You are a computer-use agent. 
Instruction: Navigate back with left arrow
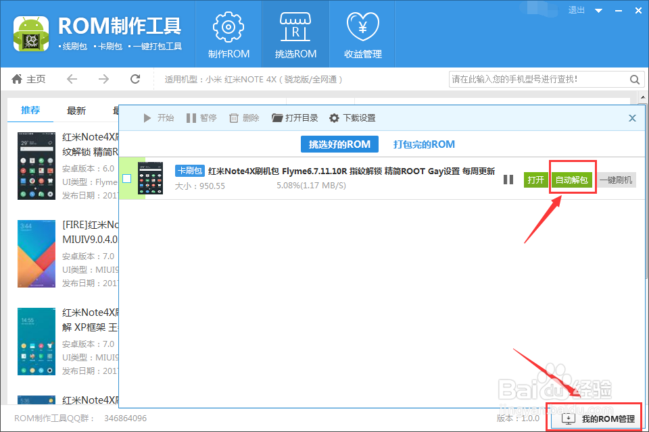tap(72, 79)
